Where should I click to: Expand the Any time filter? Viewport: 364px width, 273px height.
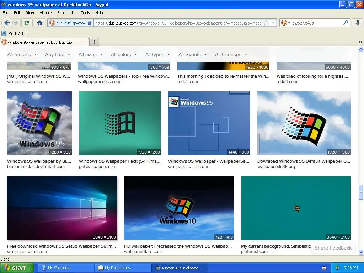pyautogui.click(x=58, y=54)
